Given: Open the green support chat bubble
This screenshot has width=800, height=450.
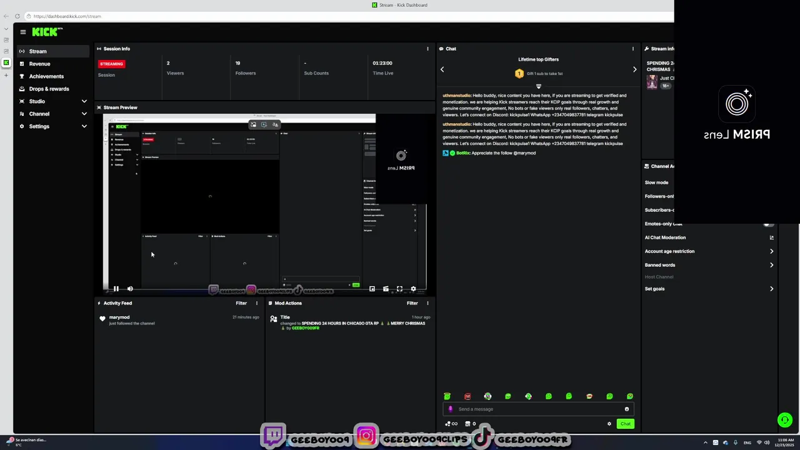Looking at the screenshot, I should [785, 420].
